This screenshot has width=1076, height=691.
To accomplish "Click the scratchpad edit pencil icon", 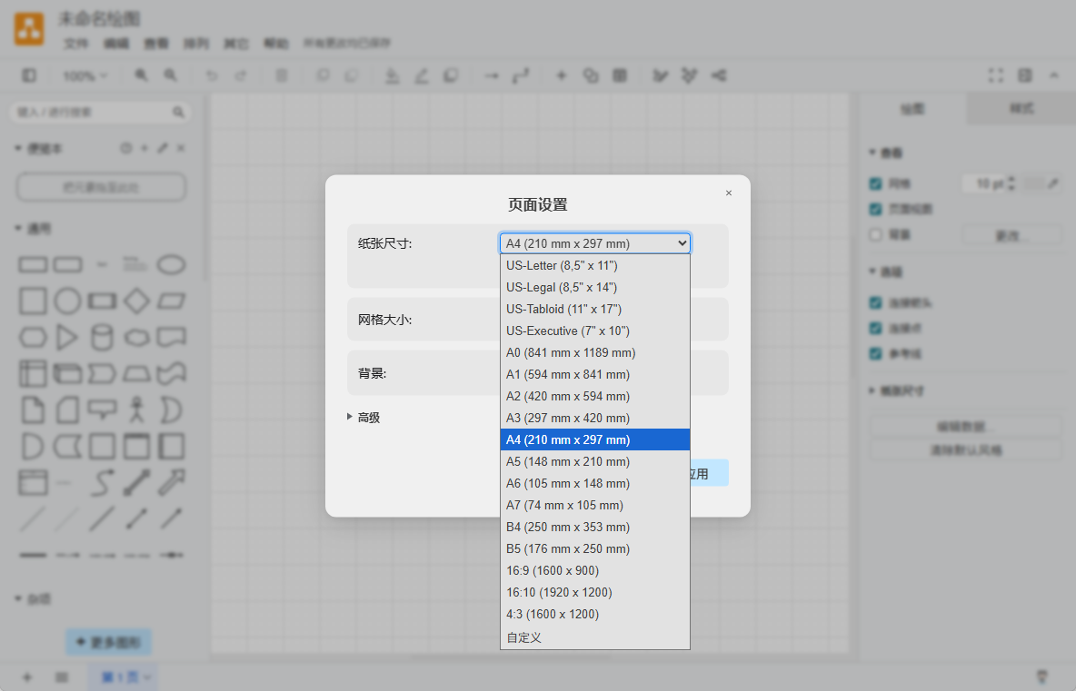I will click(163, 148).
